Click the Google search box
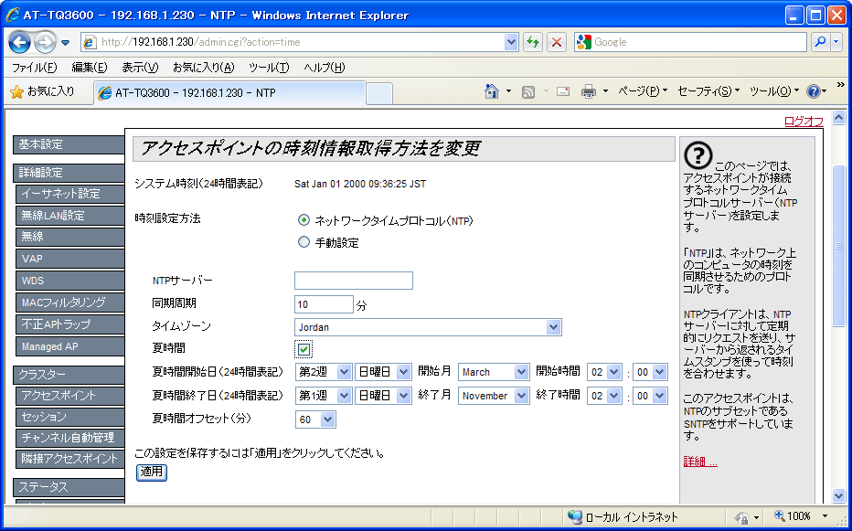 [690, 42]
